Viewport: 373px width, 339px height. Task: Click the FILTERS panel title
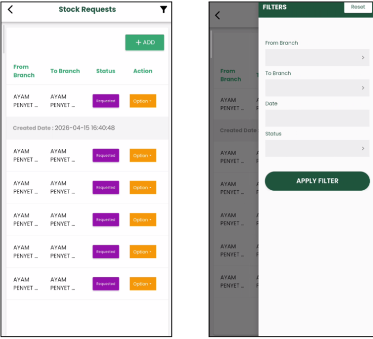[274, 7]
